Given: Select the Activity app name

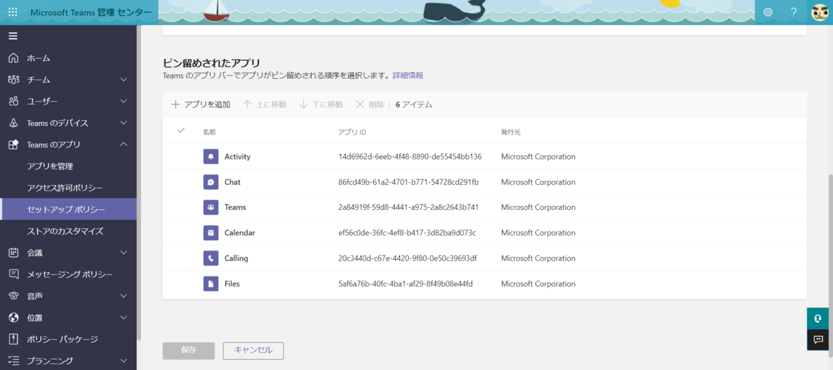Looking at the screenshot, I should pos(237,157).
